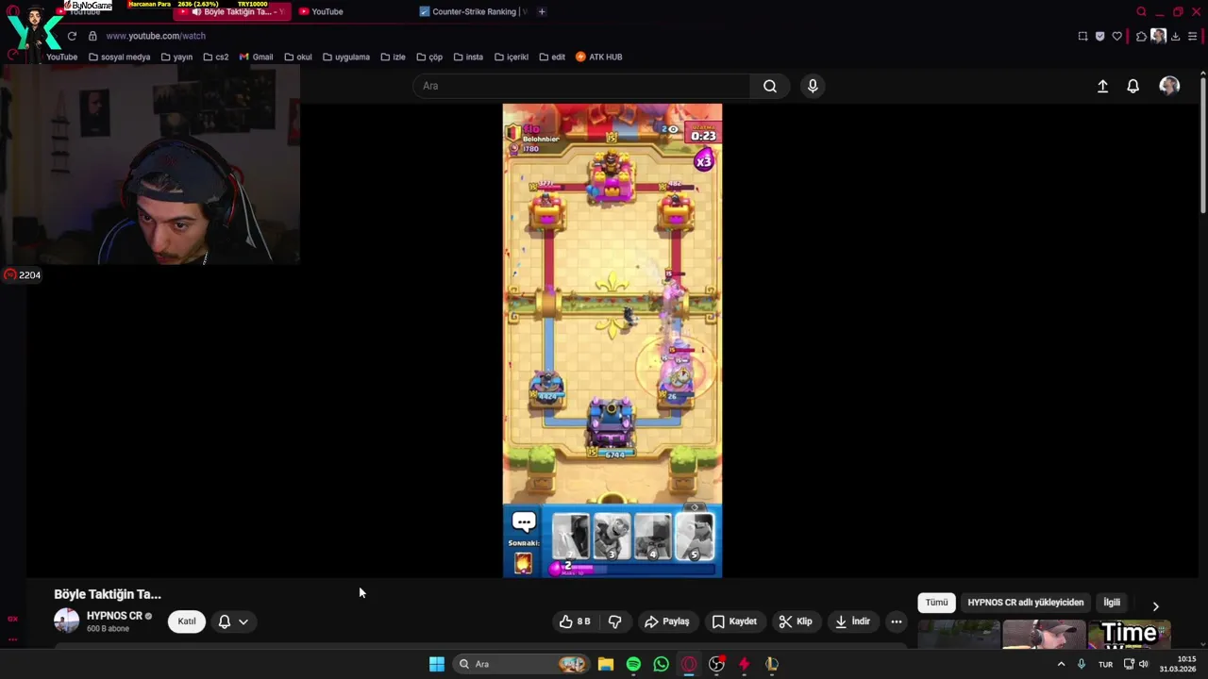The width and height of the screenshot is (1208, 679).
Task: Open File Explorer from the taskbar
Action: point(606,664)
